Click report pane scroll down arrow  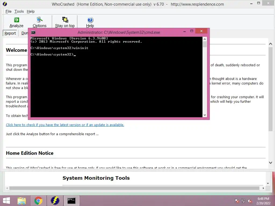(270, 163)
